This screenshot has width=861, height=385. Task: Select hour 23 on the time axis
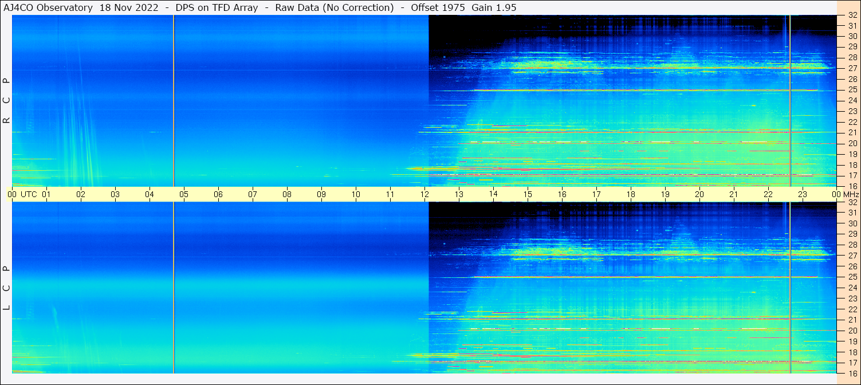tap(803, 194)
